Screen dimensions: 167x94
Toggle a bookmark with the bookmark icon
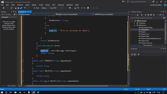pyautogui.click(x=88, y=8)
